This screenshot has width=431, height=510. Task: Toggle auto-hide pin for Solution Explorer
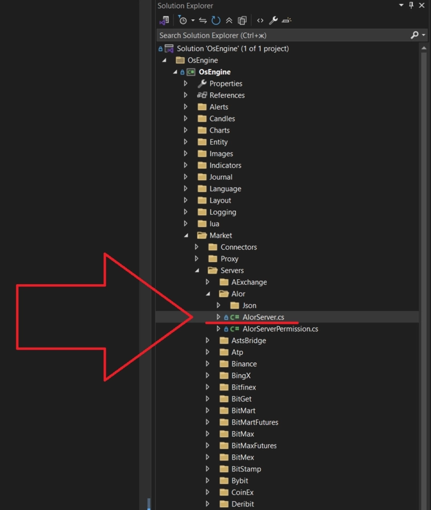coord(411,5)
